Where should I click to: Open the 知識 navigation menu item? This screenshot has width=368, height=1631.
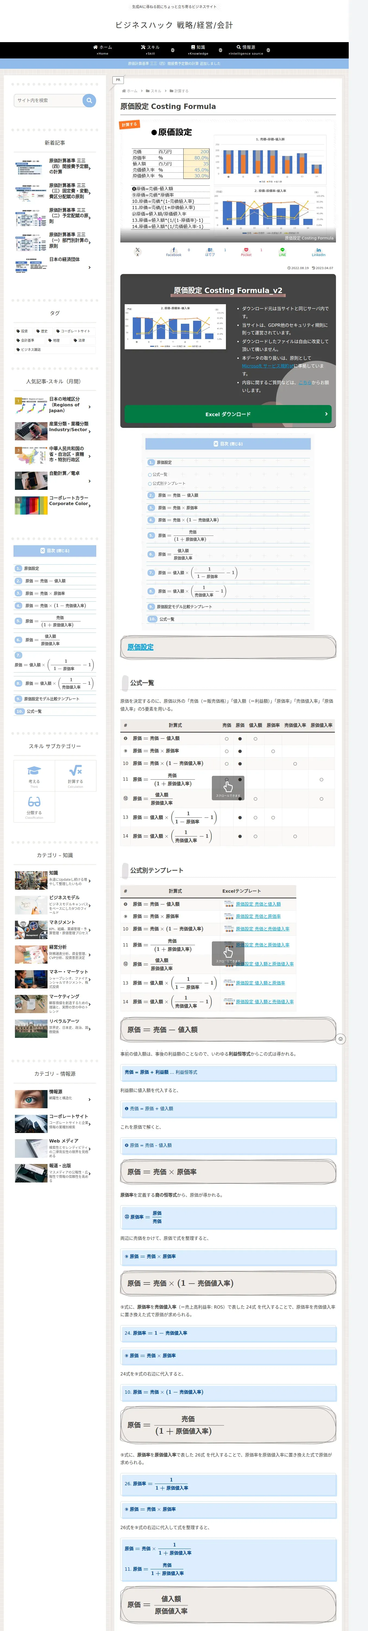(198, 50)
